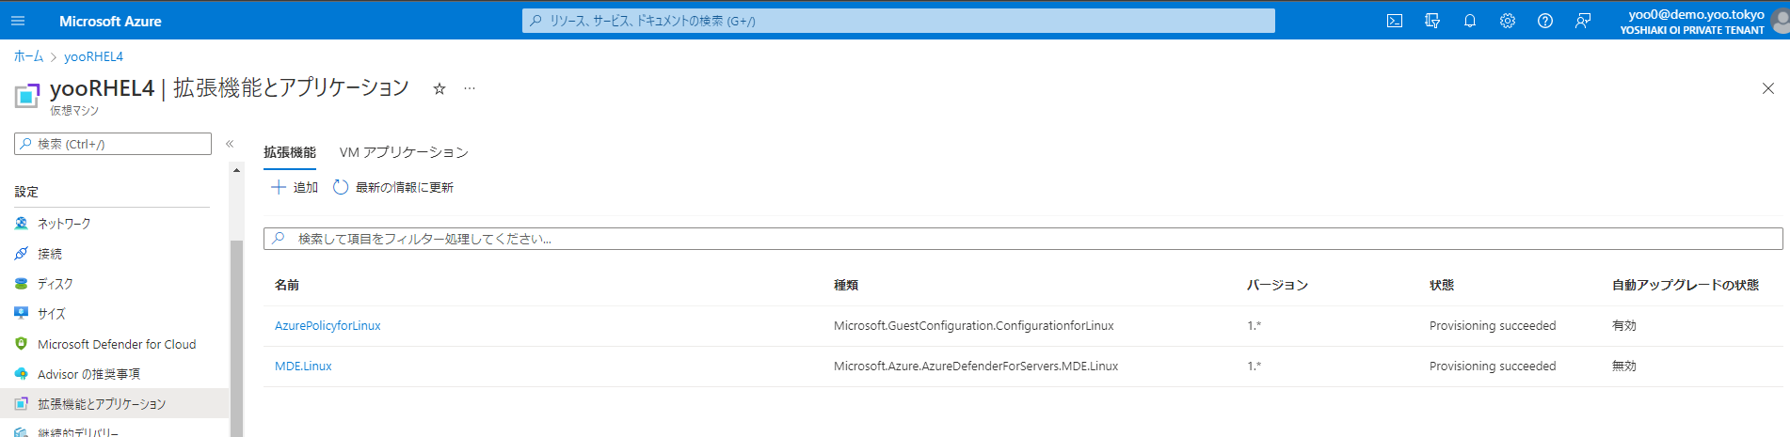The height and width of the screenshot is (437, 1790).
Task: Click Microsoft.Azure.AzureDefenderForServers.MDE.Linux type cell
Action: pyautogui.click(x=976, y=367)
